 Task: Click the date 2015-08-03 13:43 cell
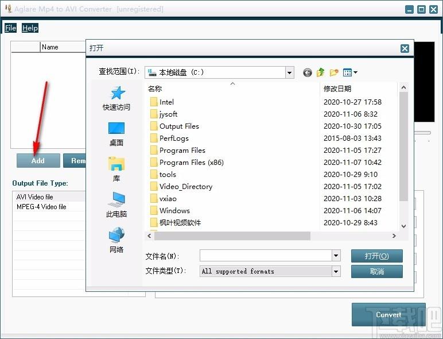pyautogui.click(x=352, y=138)
